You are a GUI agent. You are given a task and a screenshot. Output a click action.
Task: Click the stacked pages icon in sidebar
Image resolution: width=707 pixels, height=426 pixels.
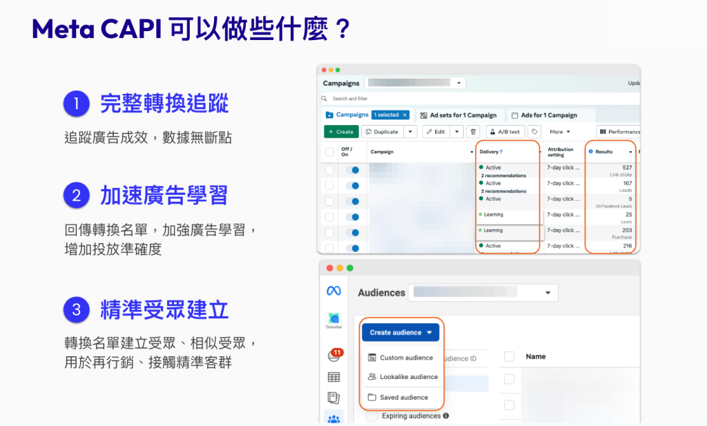coord(333,398)
